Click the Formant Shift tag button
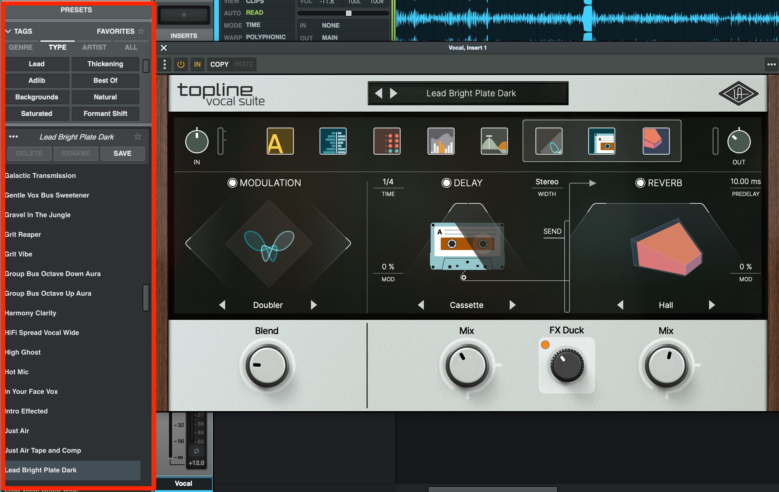Screen dimensions: 779x492 click(x=105, y=113)
